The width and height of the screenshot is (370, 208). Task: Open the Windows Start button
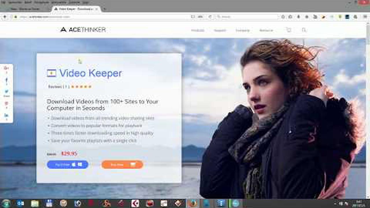(x=6, y=203)
